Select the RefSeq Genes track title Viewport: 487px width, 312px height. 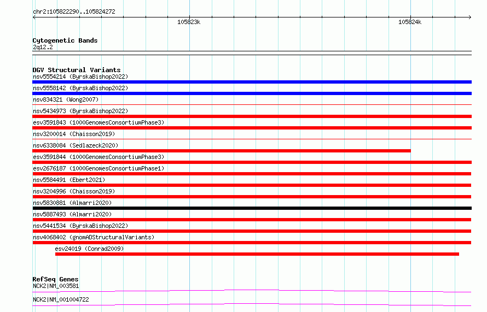pyautogui.click(x=55, y=279)
